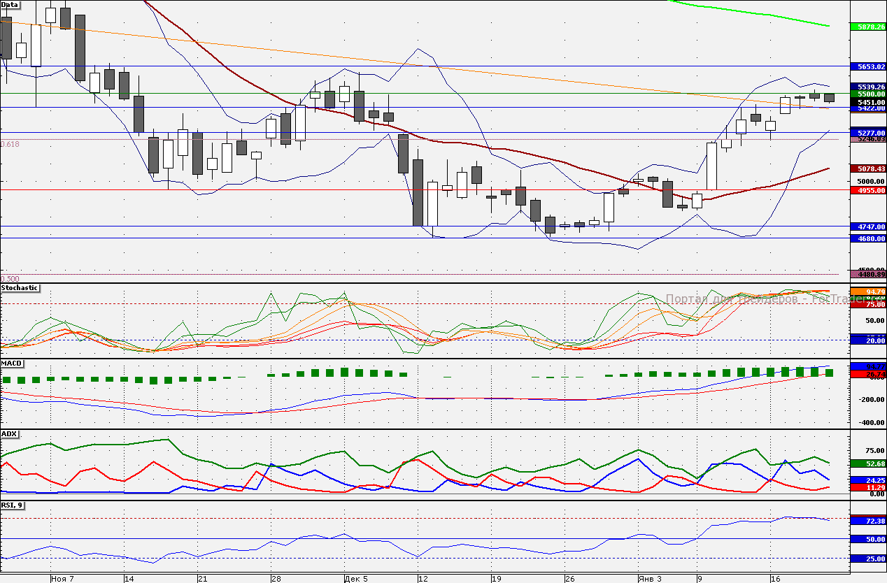Viewport: 887px width, 583px height.
Task: Select the ADX indicator panel label
Action: [x=10, y=434]
